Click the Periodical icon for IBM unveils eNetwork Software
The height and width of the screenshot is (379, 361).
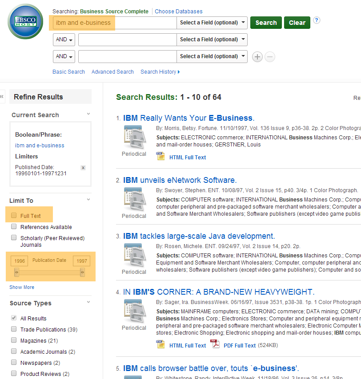pyautogui.click(x=135, y=199)
